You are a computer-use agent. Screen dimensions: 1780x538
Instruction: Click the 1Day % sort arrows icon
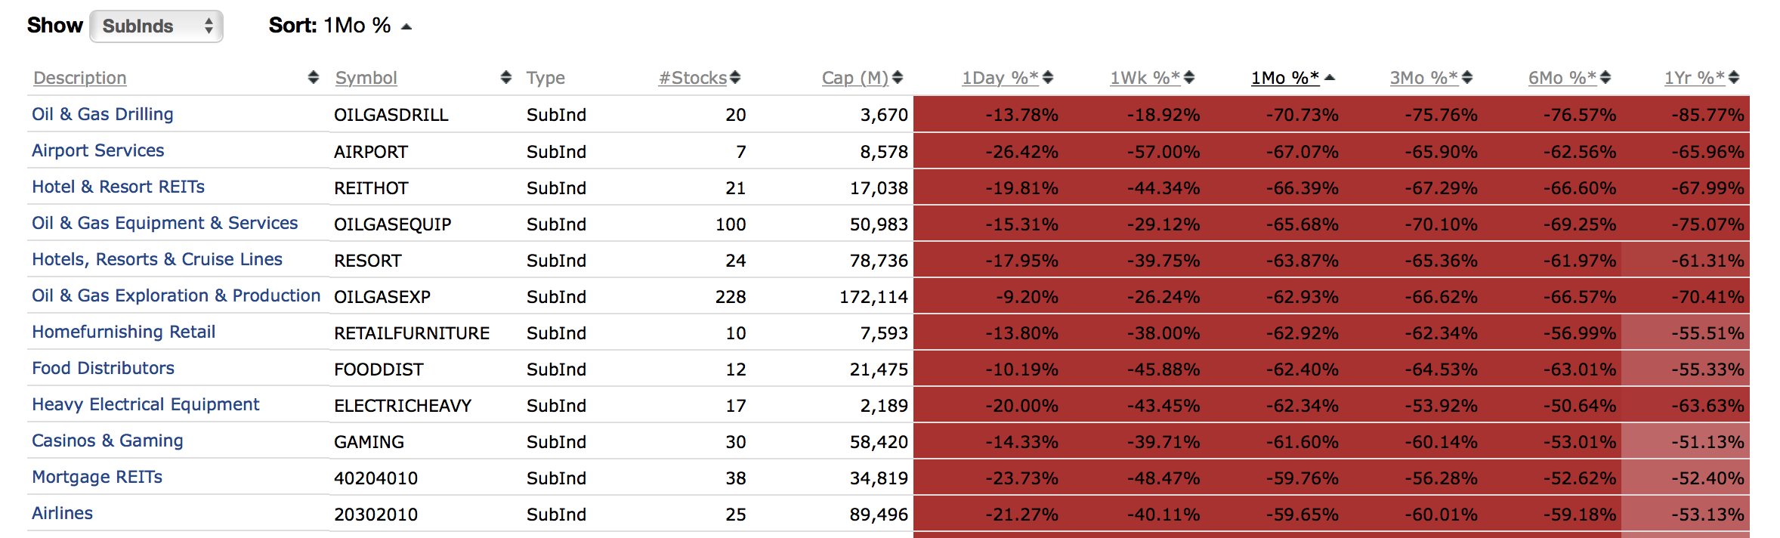click(1047, 77)
